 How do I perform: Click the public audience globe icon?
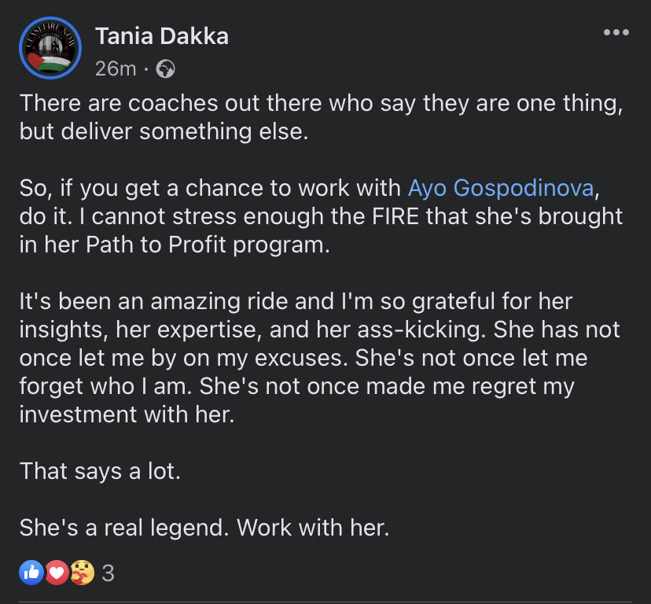point(165,69)
